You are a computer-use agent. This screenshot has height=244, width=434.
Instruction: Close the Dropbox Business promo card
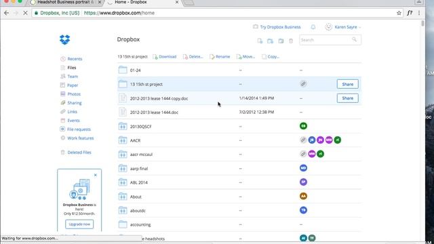(x=96, y=175)
